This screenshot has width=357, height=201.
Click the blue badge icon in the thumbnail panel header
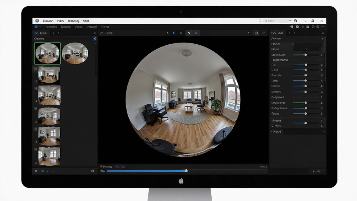(x=95, y=39)
